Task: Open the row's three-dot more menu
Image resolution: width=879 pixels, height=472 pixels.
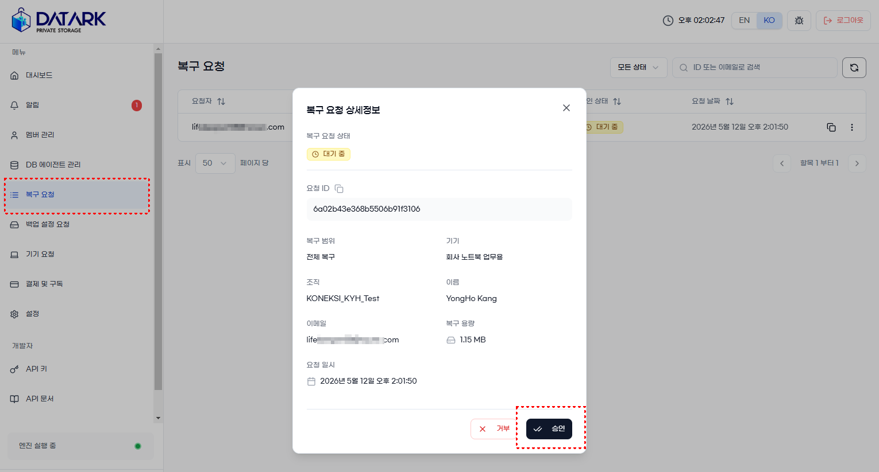Action: [x=852, y=127]
